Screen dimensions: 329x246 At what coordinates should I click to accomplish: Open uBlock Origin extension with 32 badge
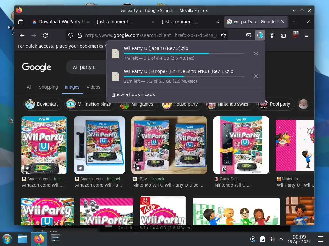pos(295,35)
